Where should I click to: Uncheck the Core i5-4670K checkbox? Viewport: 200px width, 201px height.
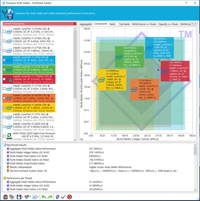(4, 98)
